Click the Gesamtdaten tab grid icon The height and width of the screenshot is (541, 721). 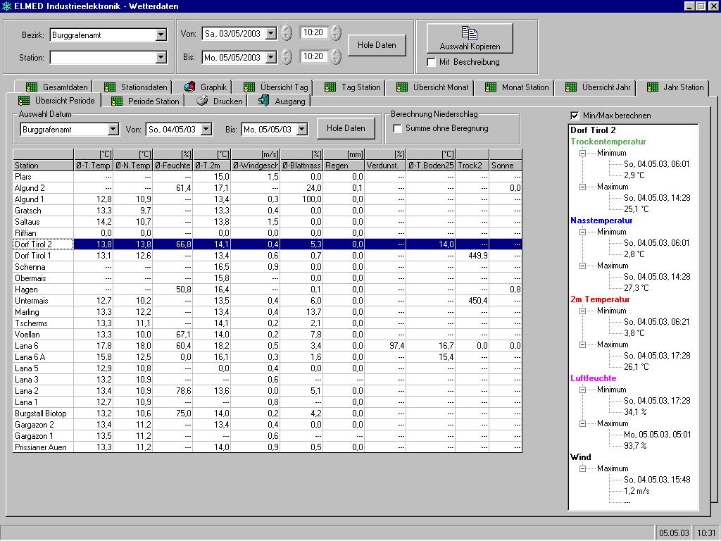(31, 87)
